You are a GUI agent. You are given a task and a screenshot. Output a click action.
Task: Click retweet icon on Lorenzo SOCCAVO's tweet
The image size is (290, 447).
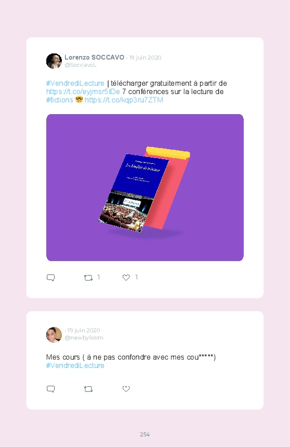(88, 277)
